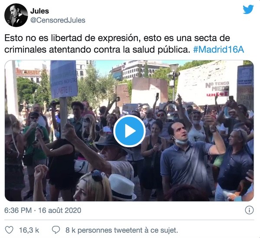Viewport: 260px width, 238px height.
Task: Open Jules' profile picture avatar
Action: pos(16,15)
